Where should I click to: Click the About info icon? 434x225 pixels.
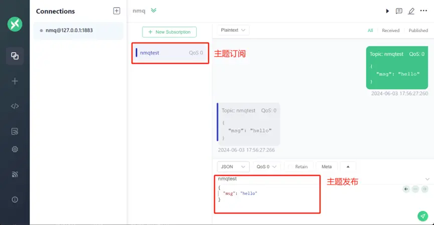(15, 199)
